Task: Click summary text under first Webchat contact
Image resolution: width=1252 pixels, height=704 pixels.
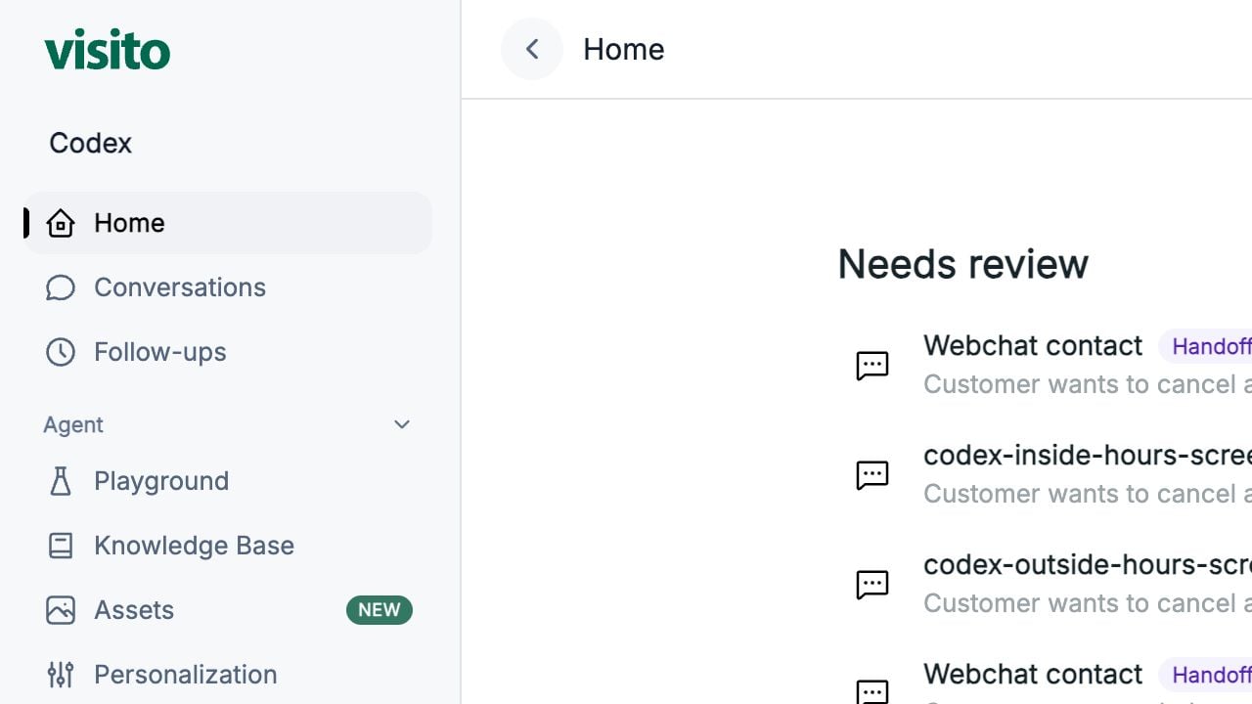Action: [x=1088, y=384]
